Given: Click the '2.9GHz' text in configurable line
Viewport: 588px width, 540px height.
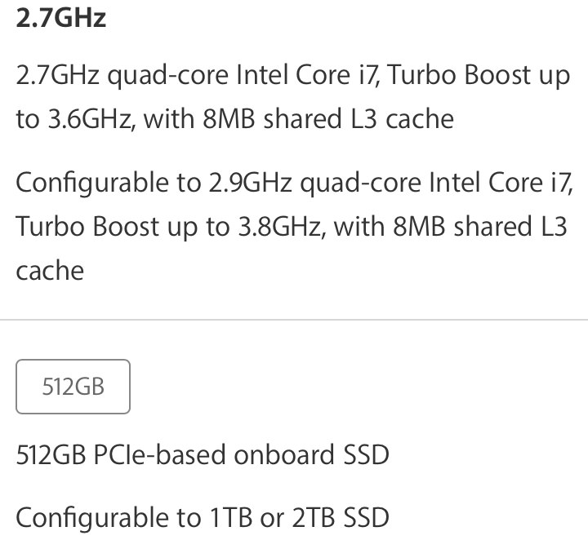Looking at the screenshot, I should [250, 183].
